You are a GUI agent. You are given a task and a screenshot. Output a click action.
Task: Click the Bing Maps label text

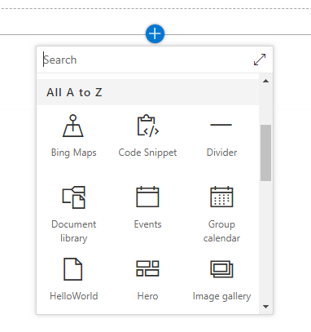74,153
